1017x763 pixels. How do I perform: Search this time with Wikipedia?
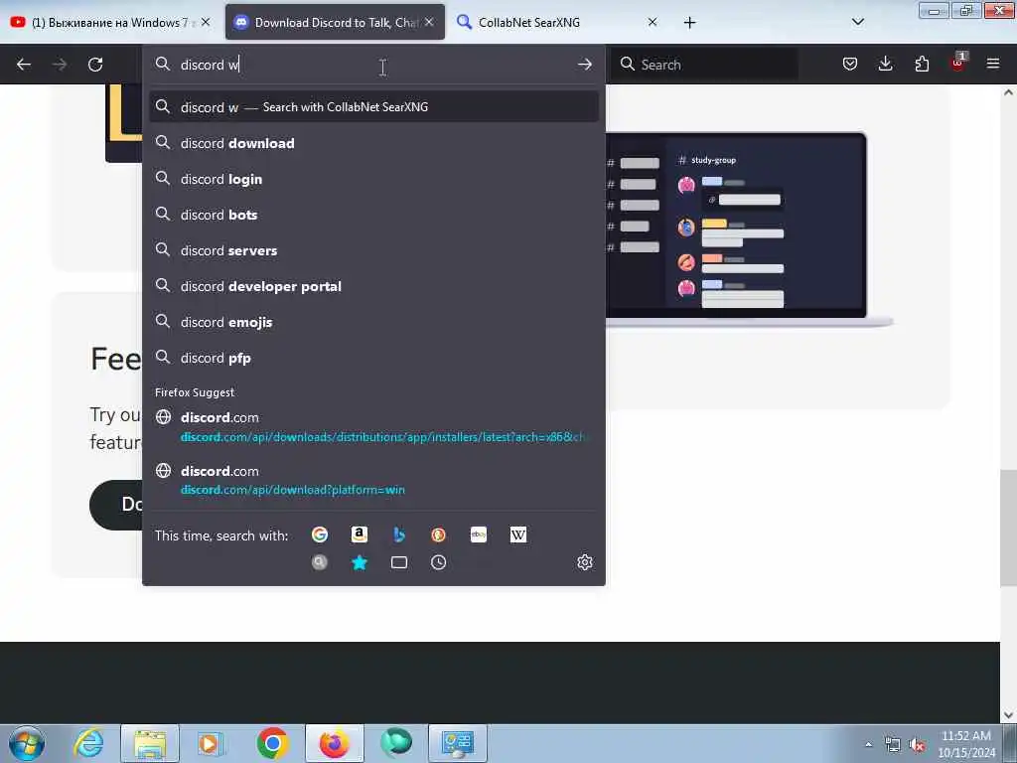518,534
